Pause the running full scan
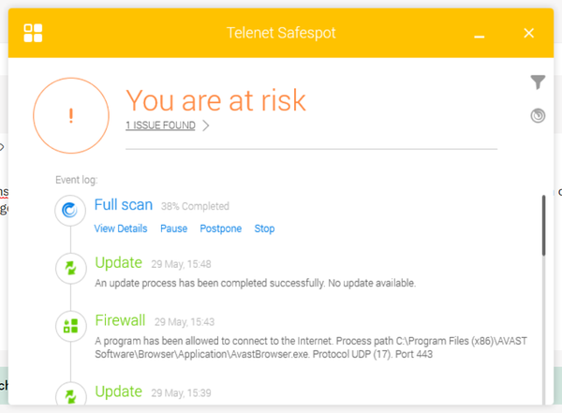 [173, 229]
